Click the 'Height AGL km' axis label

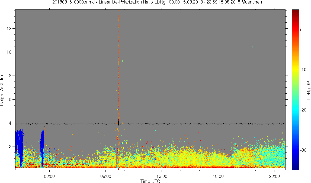2,90
